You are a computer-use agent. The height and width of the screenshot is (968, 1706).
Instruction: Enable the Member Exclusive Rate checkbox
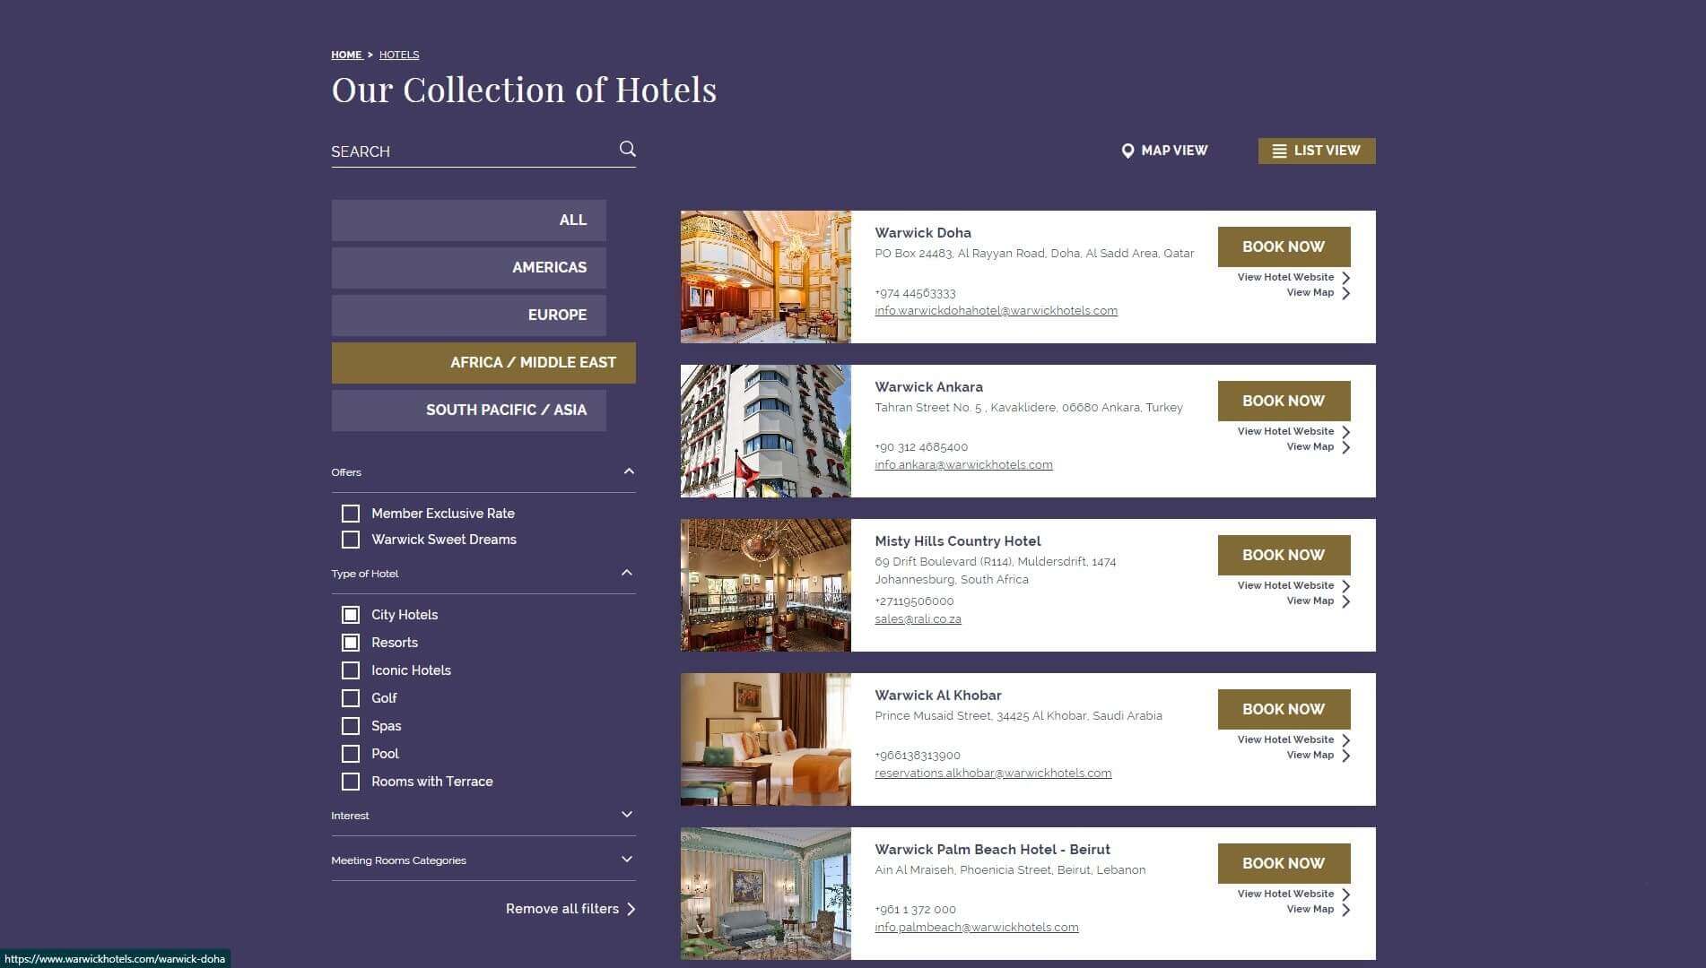coord(351,514)
